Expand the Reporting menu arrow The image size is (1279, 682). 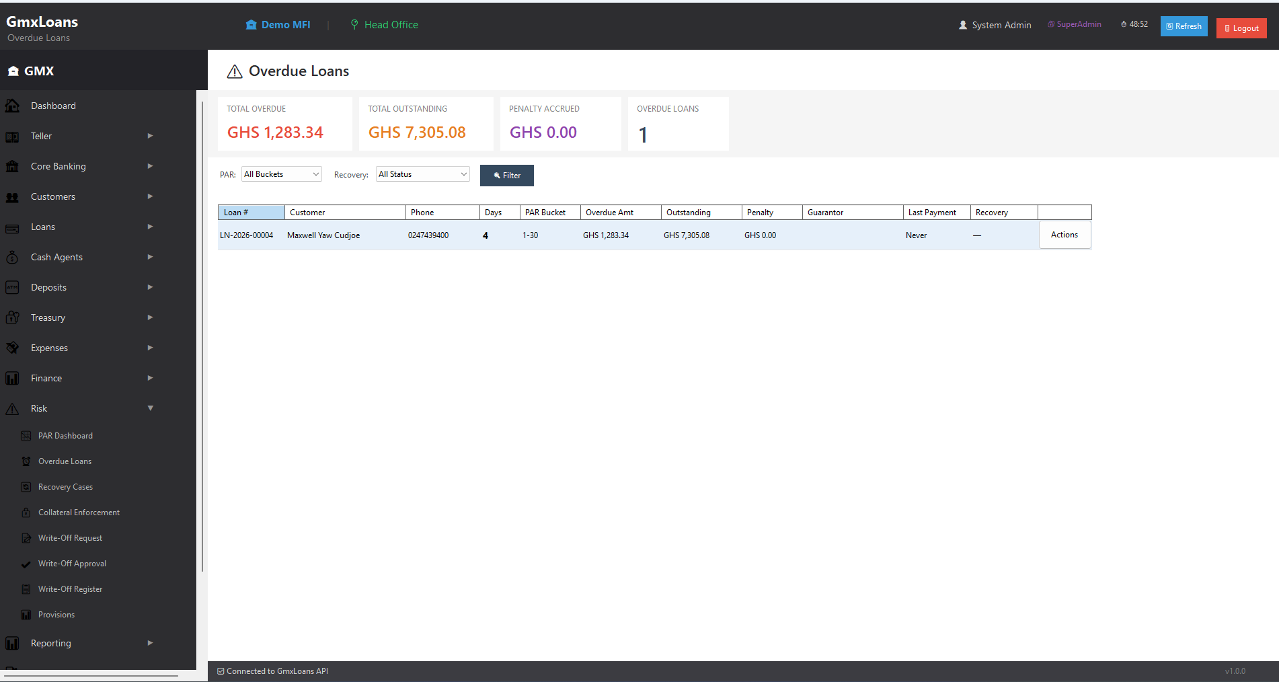pos(151,643)
